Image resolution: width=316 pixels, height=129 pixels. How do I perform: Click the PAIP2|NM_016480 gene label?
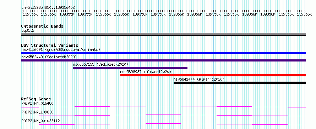pyautogui.click(x=37, y=103)
